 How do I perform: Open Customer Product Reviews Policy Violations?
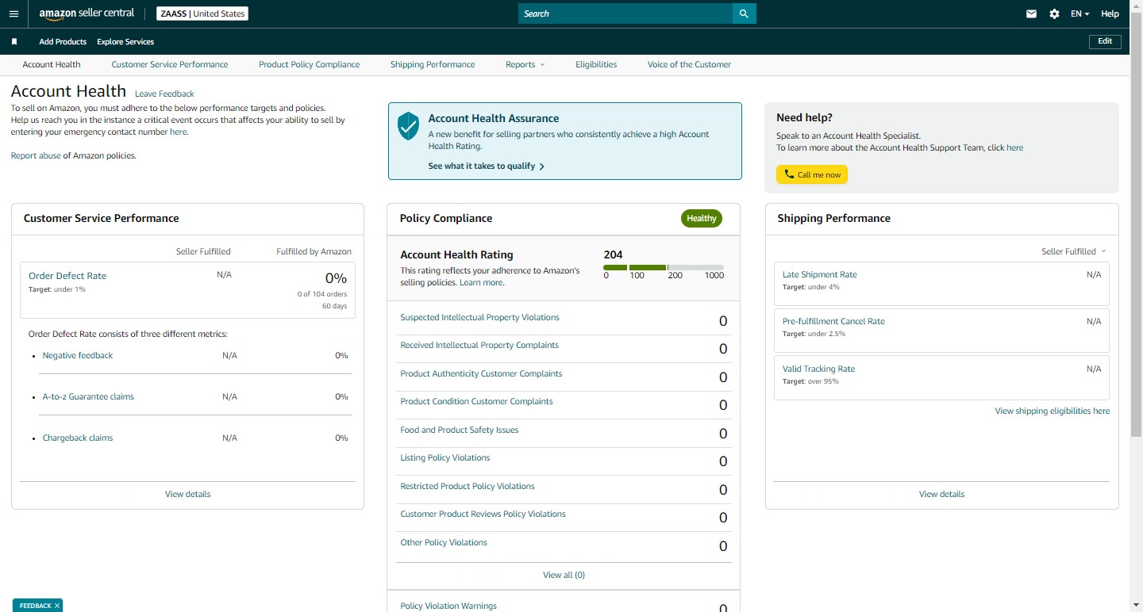(x=483, y=514)
